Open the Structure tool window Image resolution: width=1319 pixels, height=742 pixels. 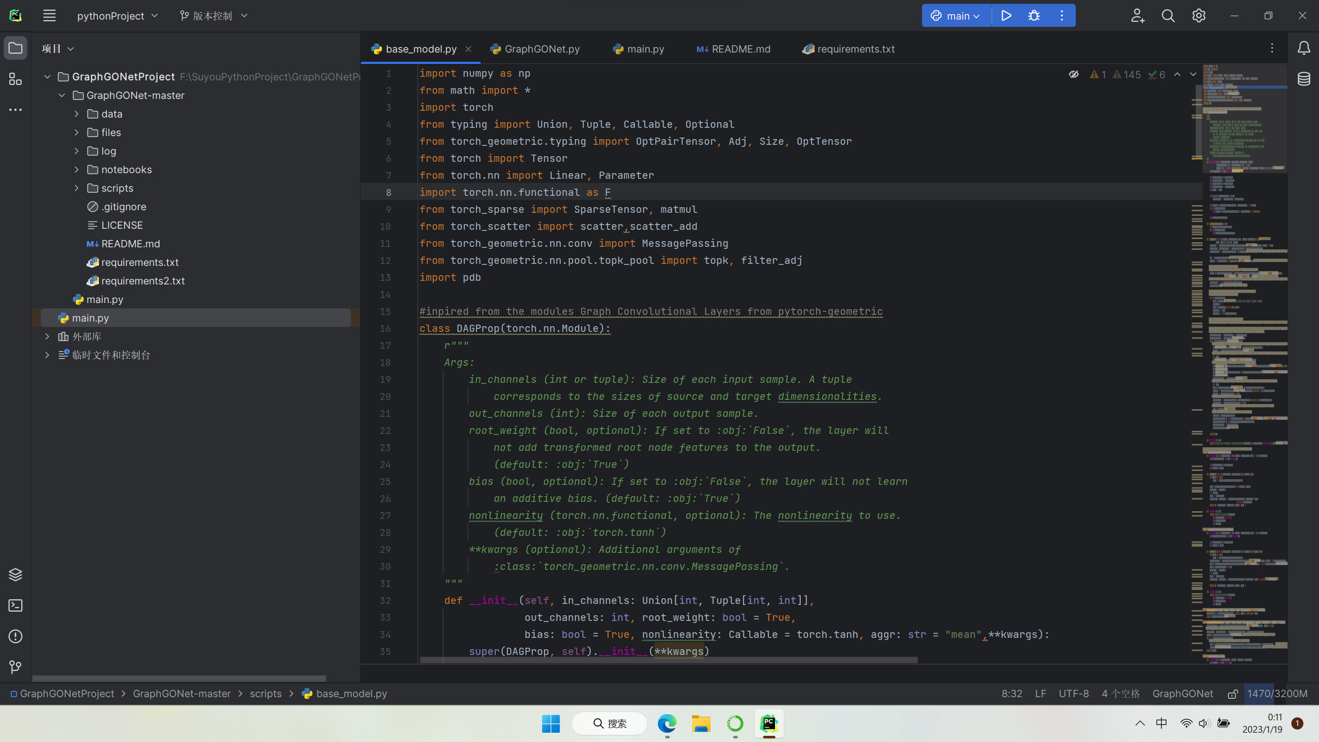pyautogui.click(x=14, y=79)
